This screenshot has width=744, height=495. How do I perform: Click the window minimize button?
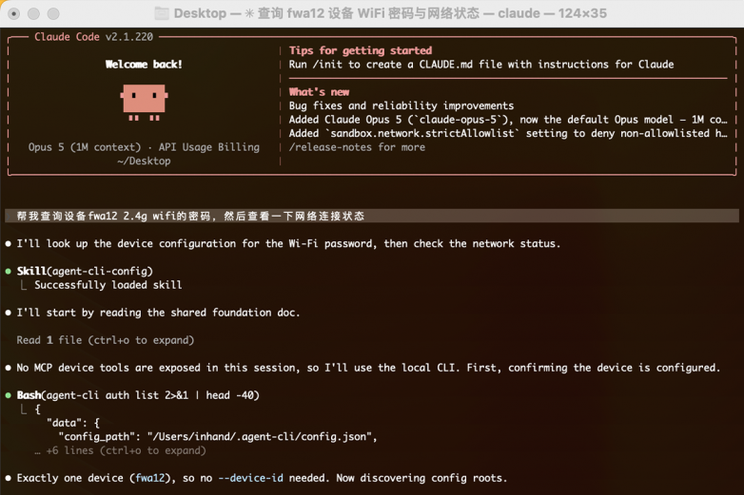[x=33, y=13]
